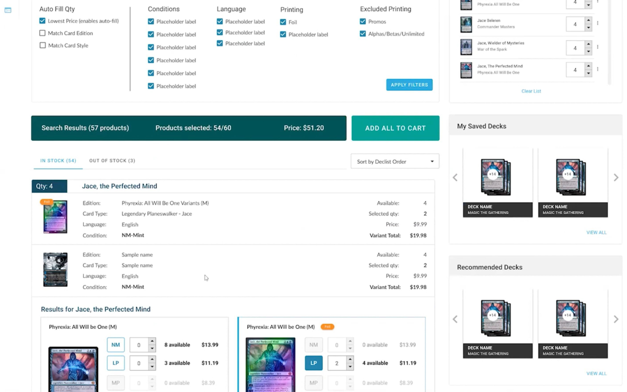Open first deck card in My Saved Decks
Screen dimensions: 627x392
coord(497,182)
